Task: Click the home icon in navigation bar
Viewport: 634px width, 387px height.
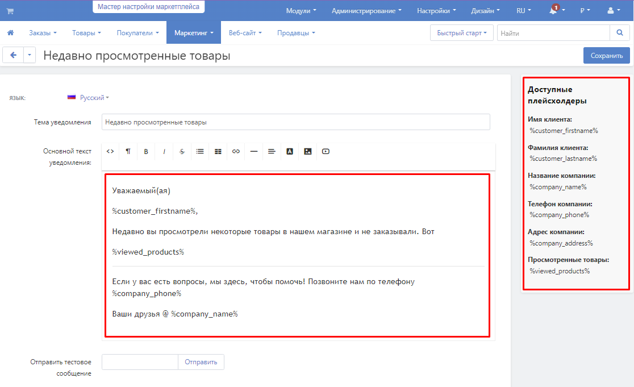Action: 10,33
